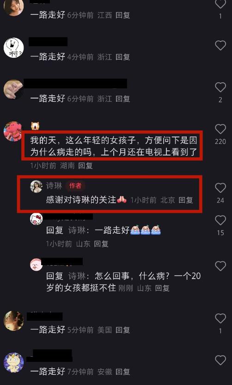Like the comment from 美国 user

click(220, 318)
